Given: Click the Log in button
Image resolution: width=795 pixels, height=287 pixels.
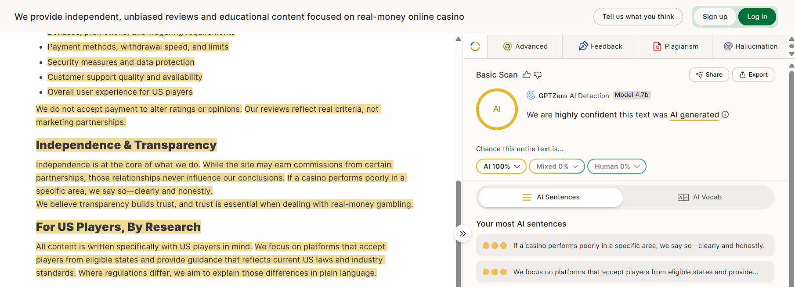Looking at the screenshot, I should click(757, 17).
